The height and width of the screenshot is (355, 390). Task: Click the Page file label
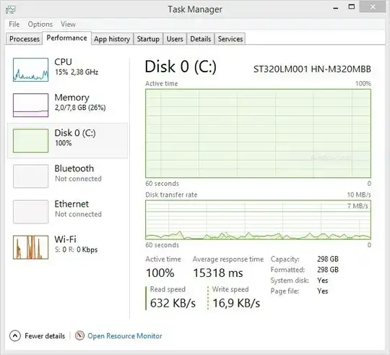click(285, 291)
